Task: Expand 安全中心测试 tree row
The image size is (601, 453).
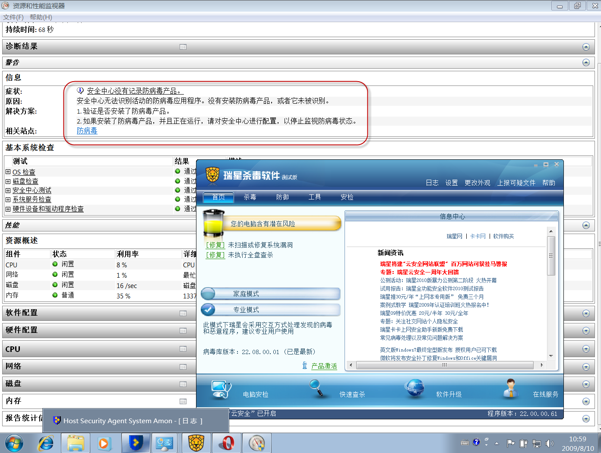Action: [8, 190]
